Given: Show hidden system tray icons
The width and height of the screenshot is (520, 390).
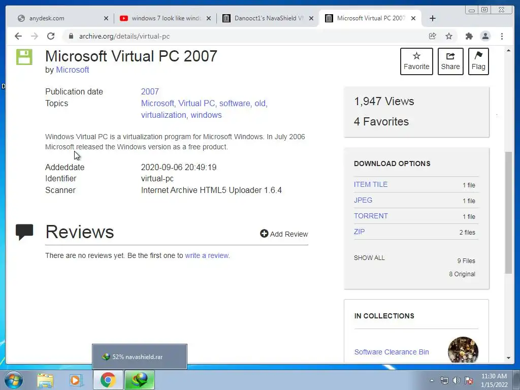Looking at the screenshot, I should (432, 380).
